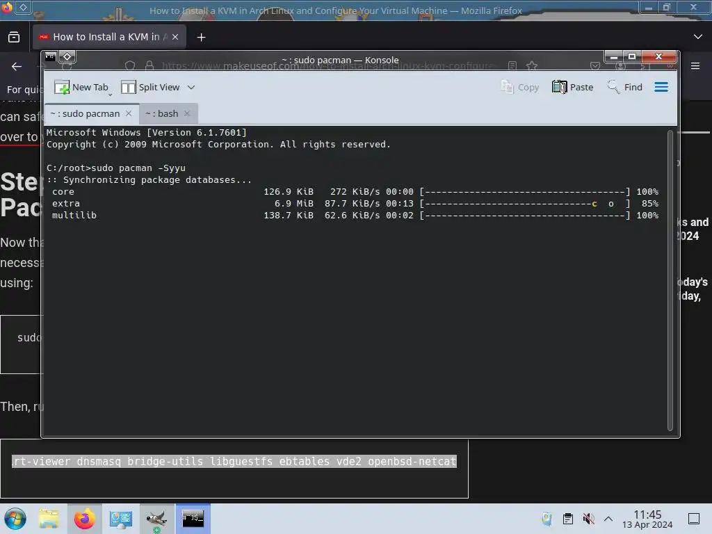Click the clipboard tray icon
The width and height of the screenshot is (712, 534).
coord(567,519)
